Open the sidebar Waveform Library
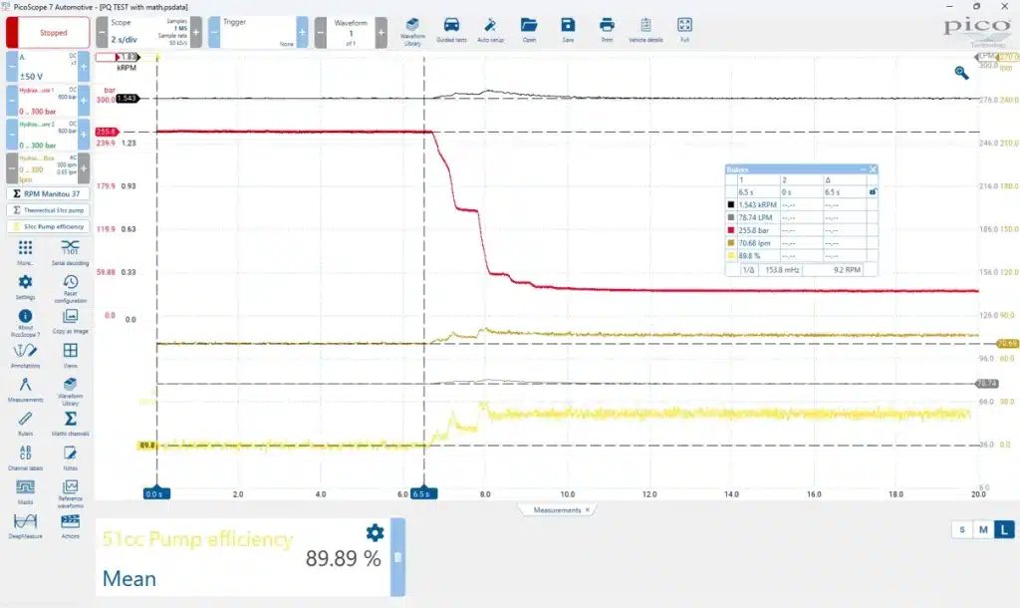Image resolution: width=1020 pixels, height=608 pixels. pos(70,391)
